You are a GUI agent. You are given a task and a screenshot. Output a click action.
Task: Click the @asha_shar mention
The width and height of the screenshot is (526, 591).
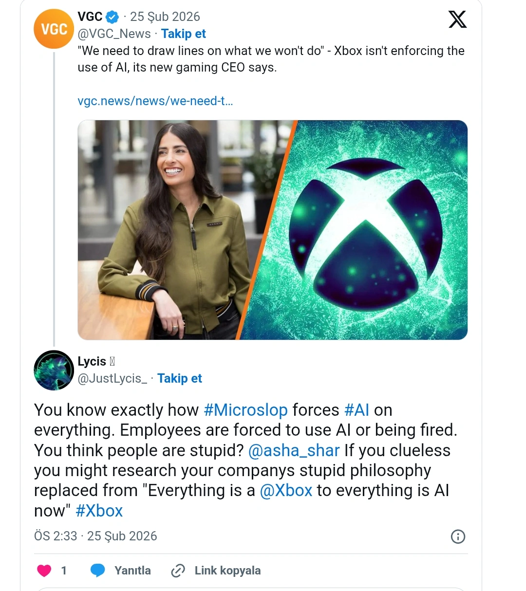pos(294,450)
